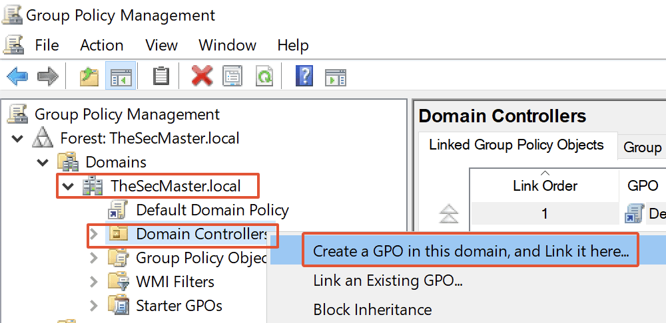Select WMI Filters tree label
This screenshot has width=666, height=323.
175,281
